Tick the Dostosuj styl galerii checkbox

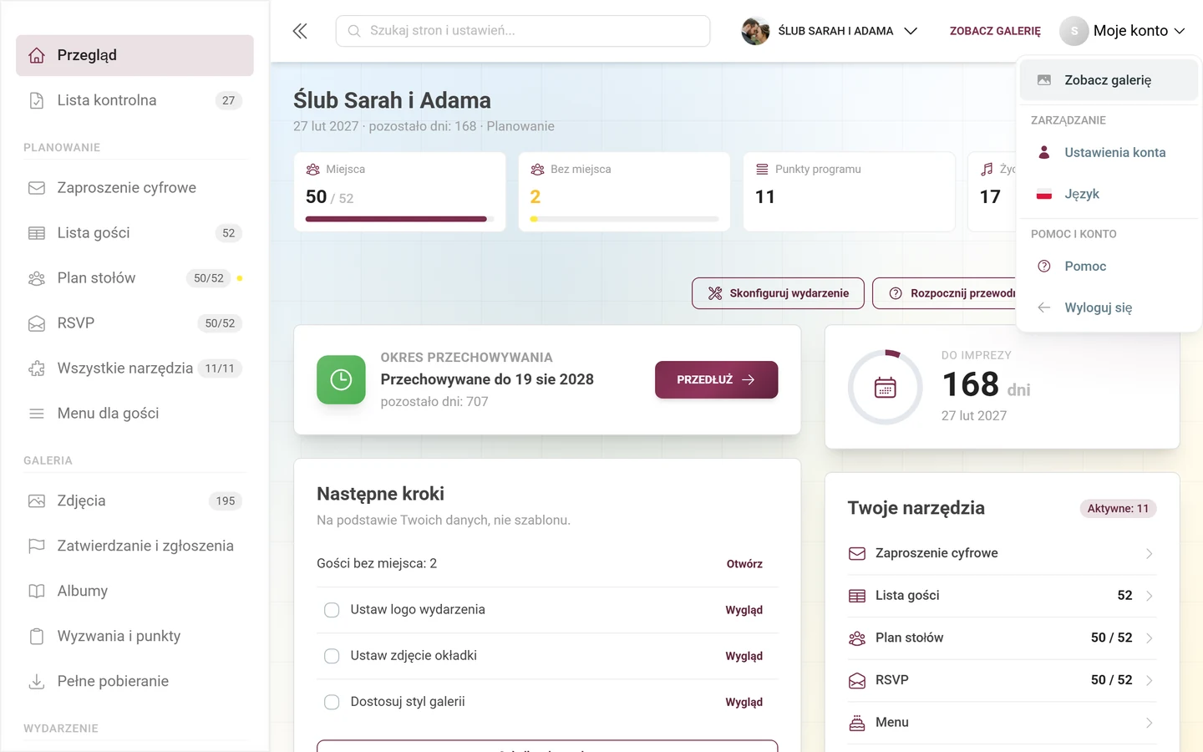point(332,702)
